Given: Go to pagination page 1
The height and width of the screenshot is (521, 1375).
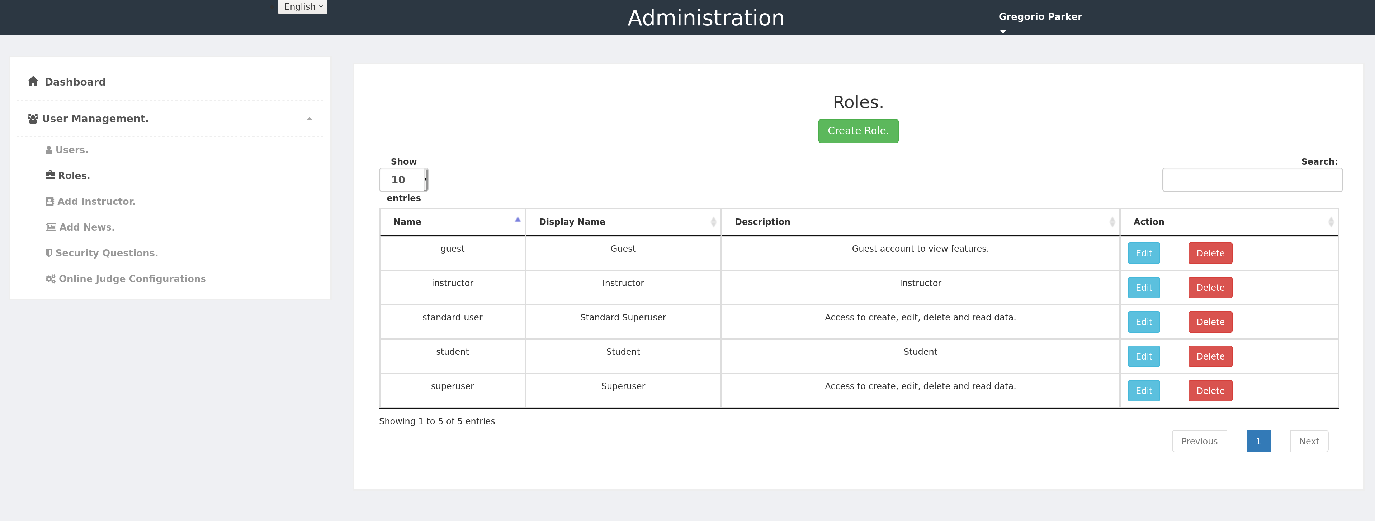Looking at the screenshot, I should [1258, 441].
